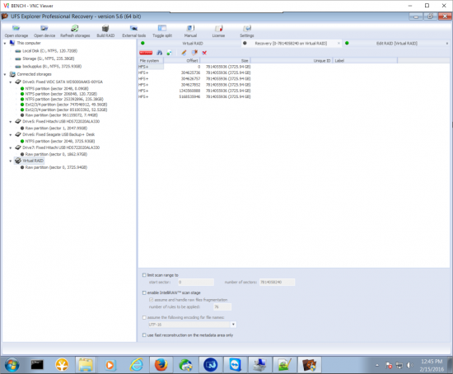Open the UTF-16 encoding dropdown

pos(233,325)
